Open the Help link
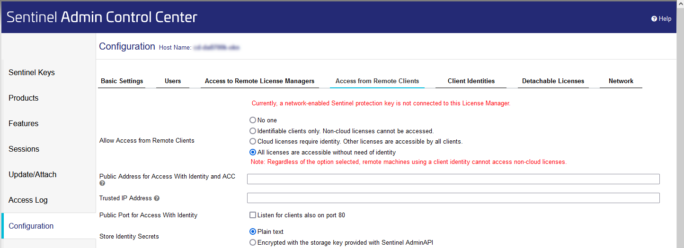684x248 pixels. 661,18
